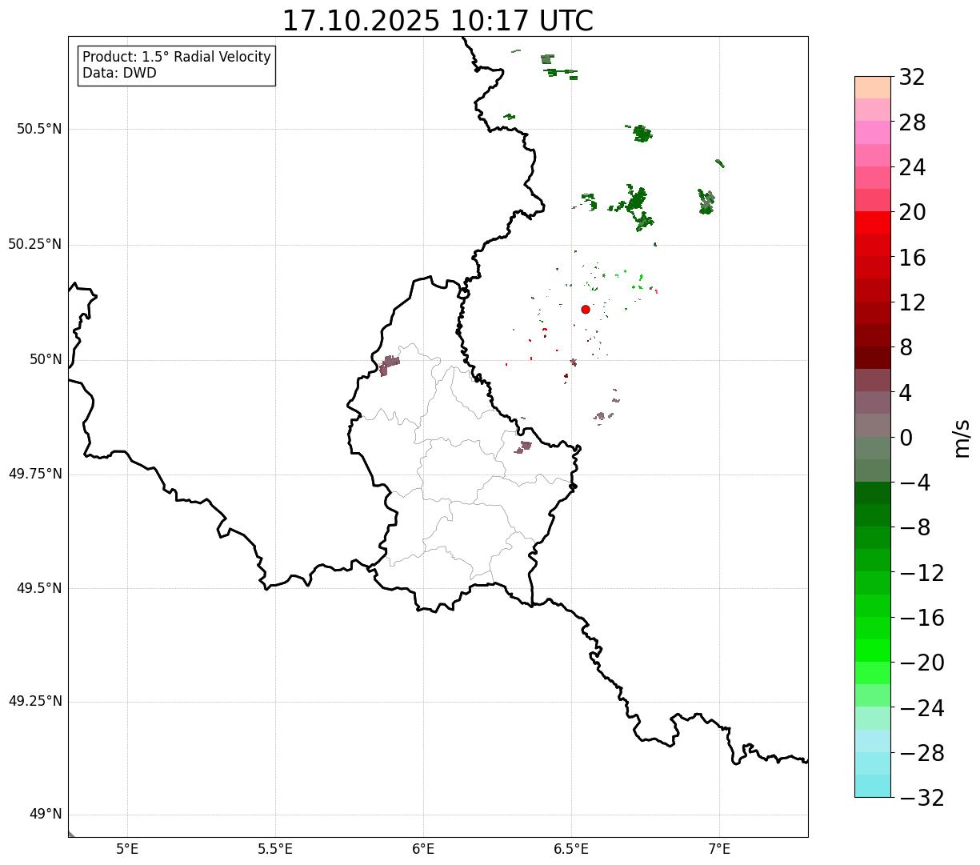Click colorbar tick value −20
This screenshot has height=865, width=980.
click(922, 663)
